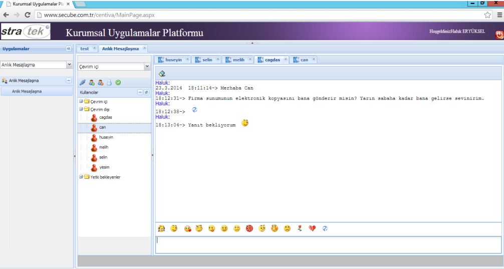Collapse the Uygulamalar side panel
The image size is (504, 269).
(69, 49)
